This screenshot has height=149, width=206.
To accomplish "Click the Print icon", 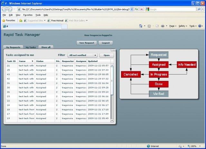I will point(163,26).
